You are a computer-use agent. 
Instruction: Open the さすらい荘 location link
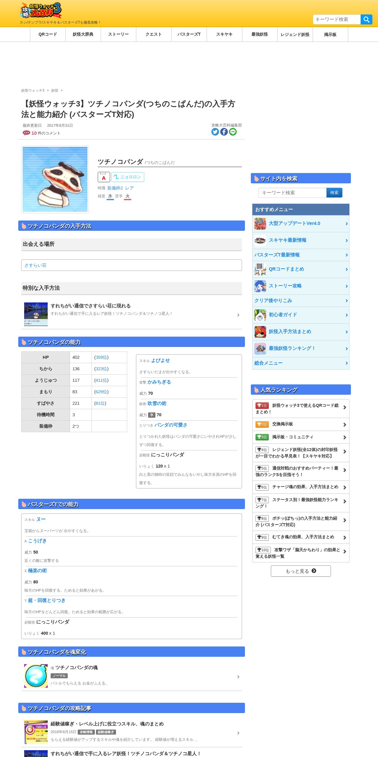coord(35,265)
